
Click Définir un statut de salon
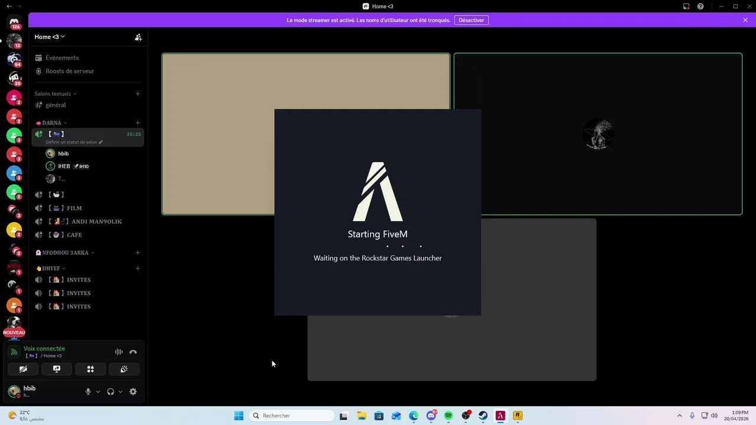74,142
